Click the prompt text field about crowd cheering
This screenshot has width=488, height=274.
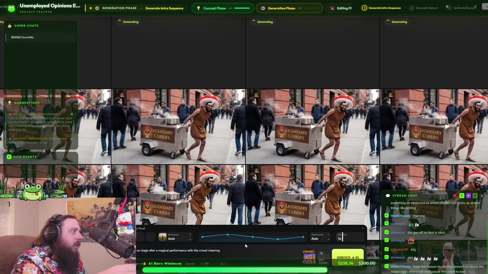coord(178,250)
